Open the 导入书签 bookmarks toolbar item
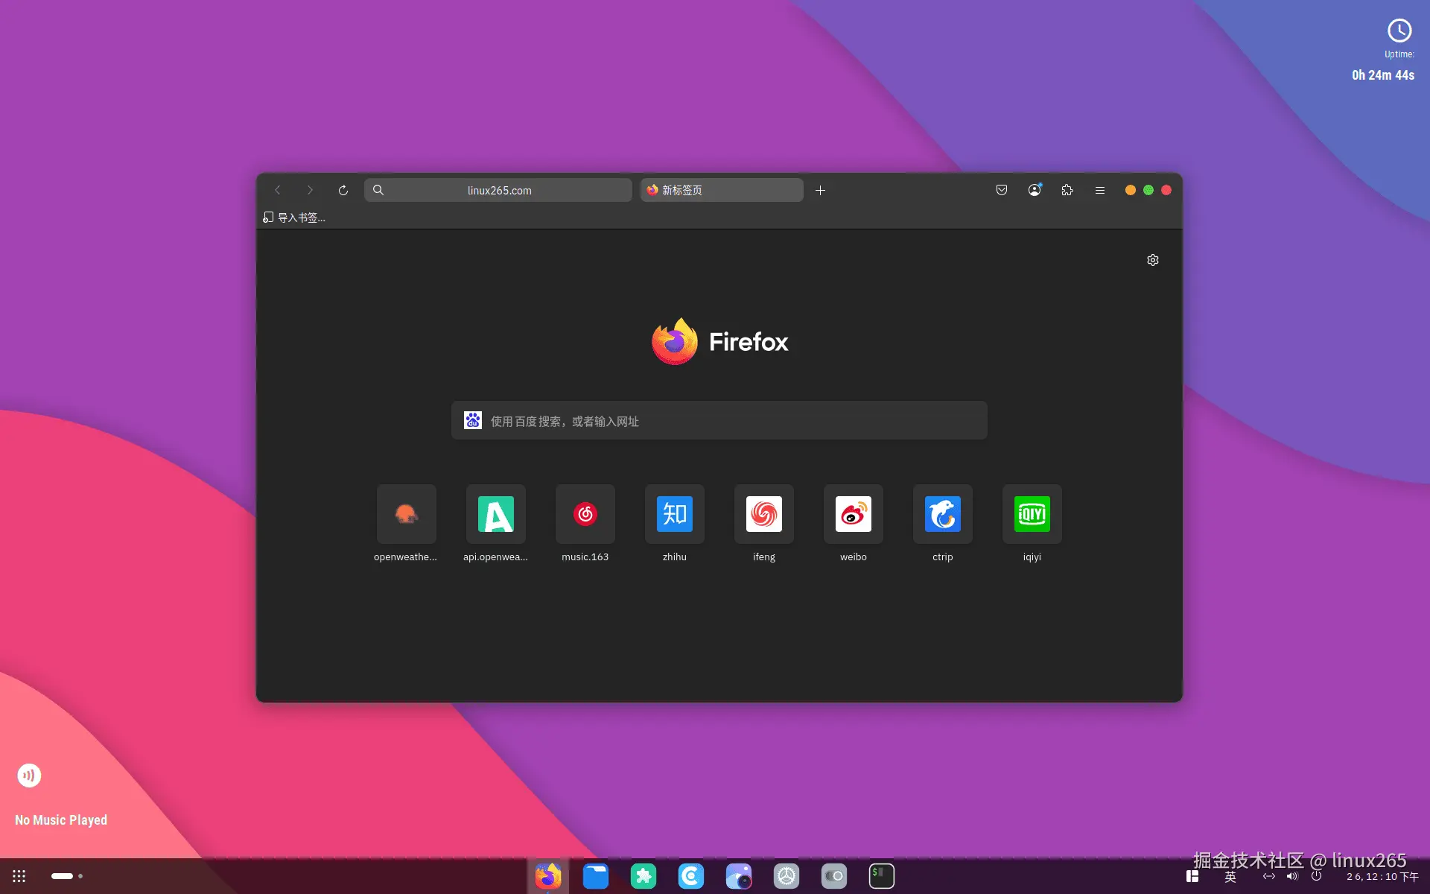The image size is (1430, 894). (294, 218)
